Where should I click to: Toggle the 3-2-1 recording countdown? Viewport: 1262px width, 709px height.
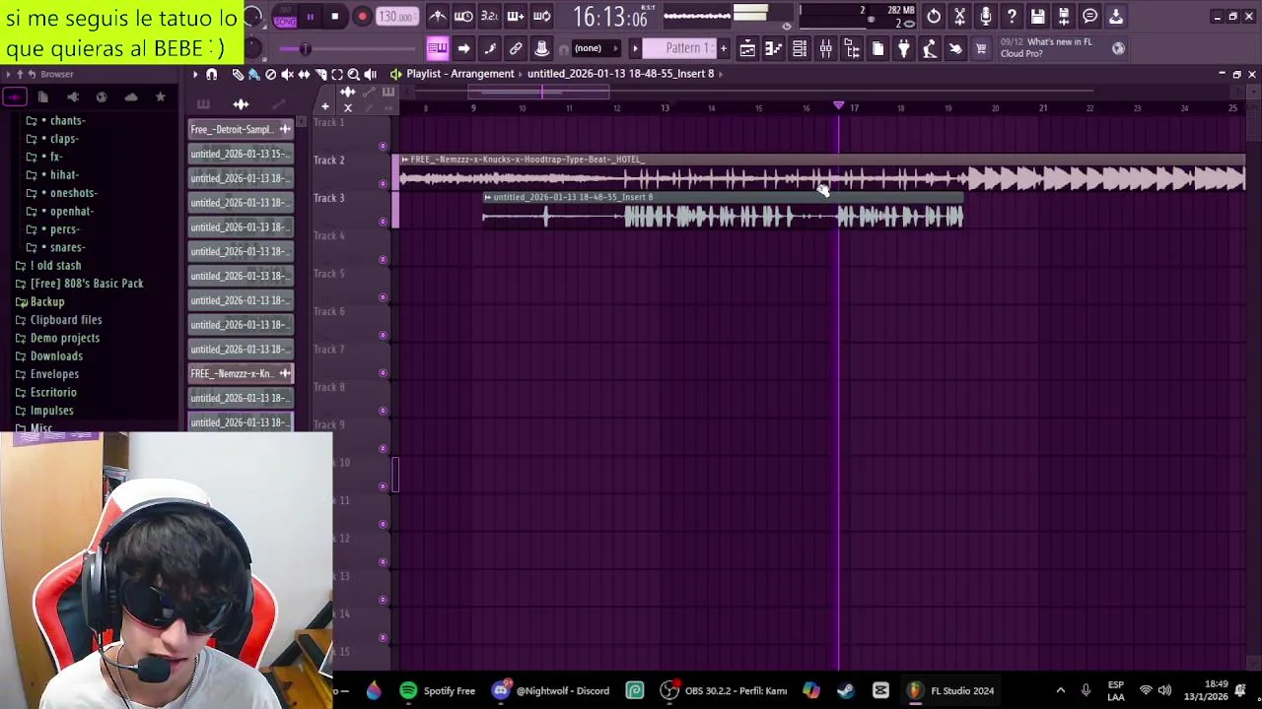click(x=489, y=16)
